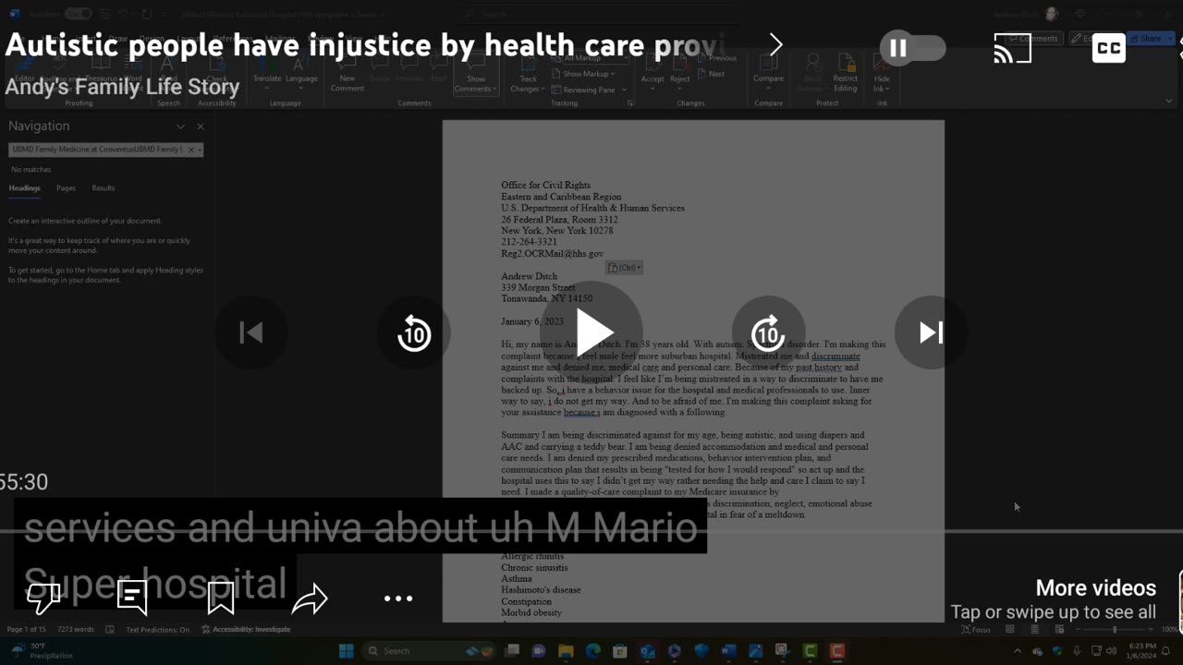Open the Paste Options (Ctrl) popup
Viewport: 1183px width, 665px height.
click(x=625, y=268)
